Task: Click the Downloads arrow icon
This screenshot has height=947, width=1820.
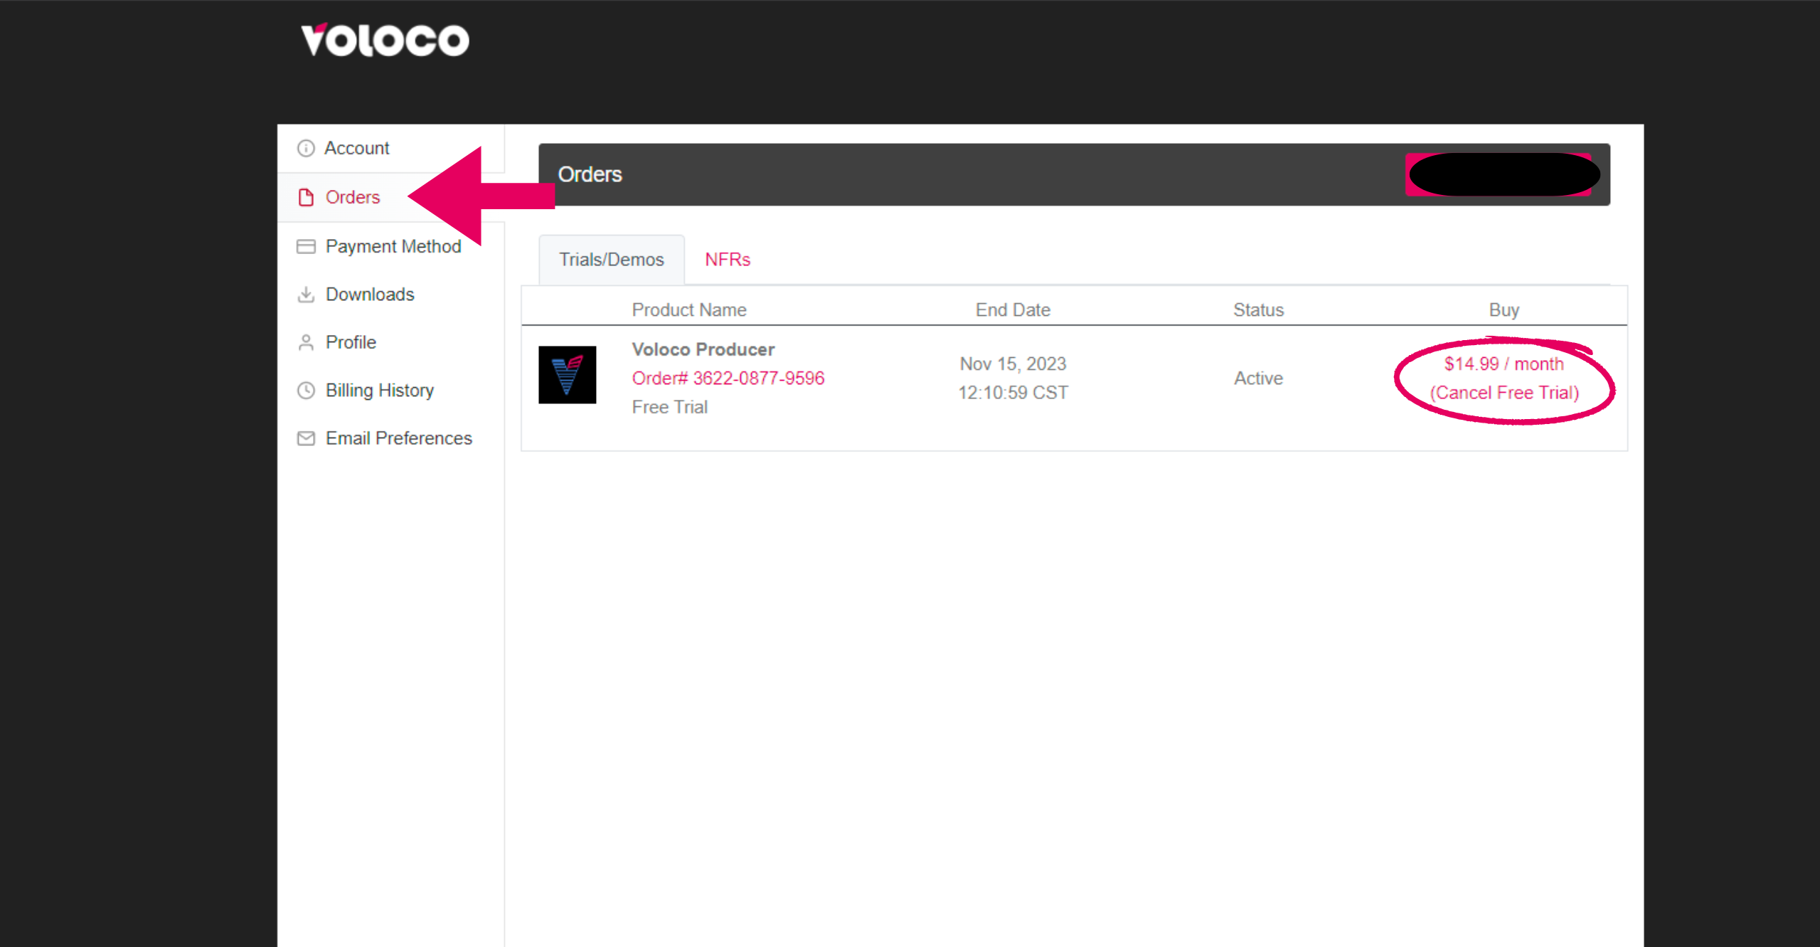Action: [306, 295]
